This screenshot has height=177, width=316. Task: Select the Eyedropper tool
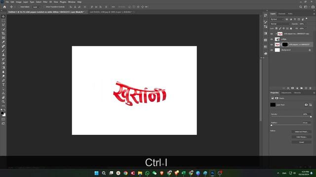pyautogui.click(x=3, y=42)
